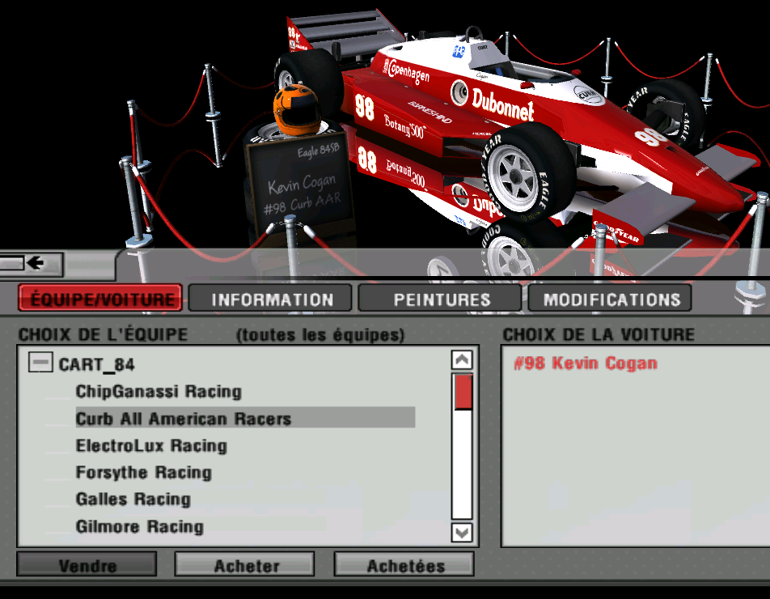Click the team list scroll up arrow
This screenshot has height=599, width=770.
[x=462, y=359]
